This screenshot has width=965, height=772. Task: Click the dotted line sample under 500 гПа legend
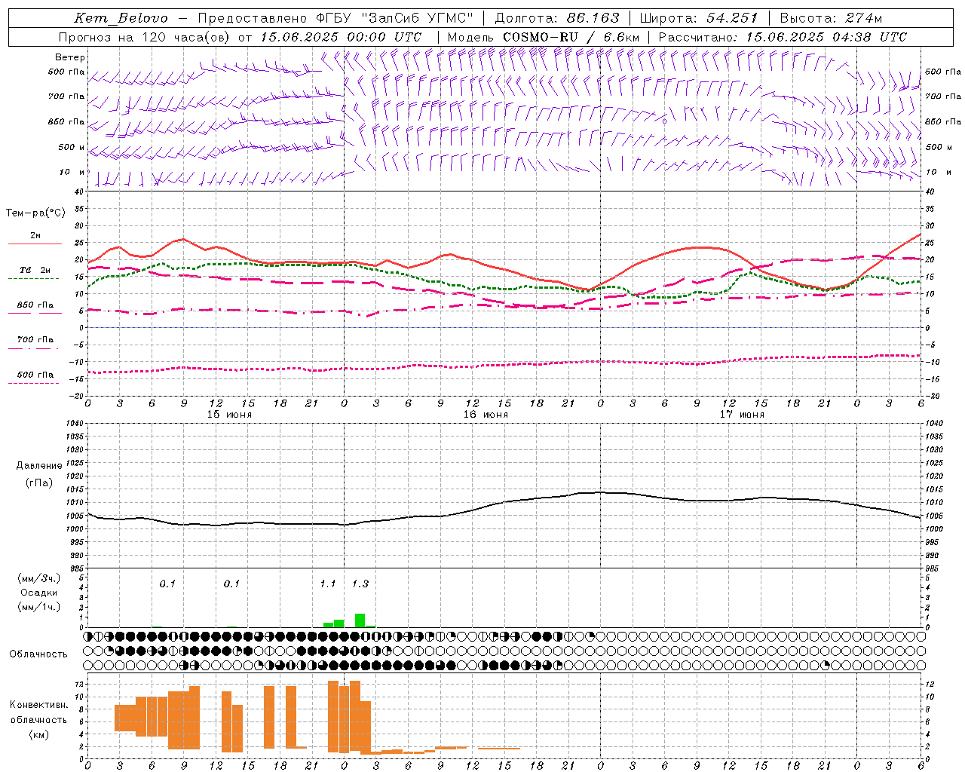34,384
